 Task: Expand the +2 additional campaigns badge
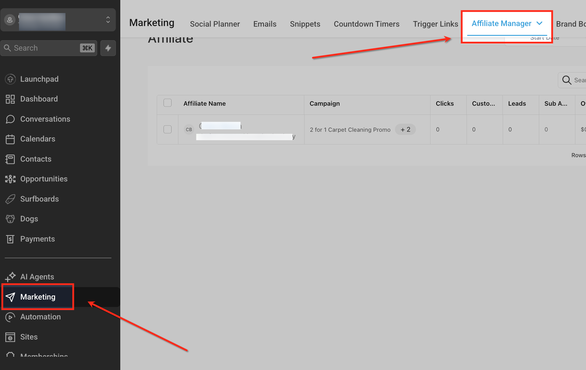pos(405,129)
